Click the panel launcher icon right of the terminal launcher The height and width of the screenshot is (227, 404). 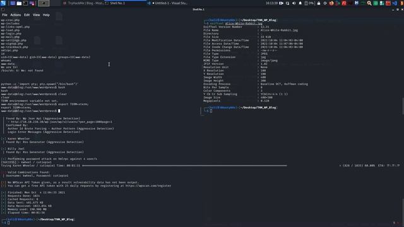32,3
